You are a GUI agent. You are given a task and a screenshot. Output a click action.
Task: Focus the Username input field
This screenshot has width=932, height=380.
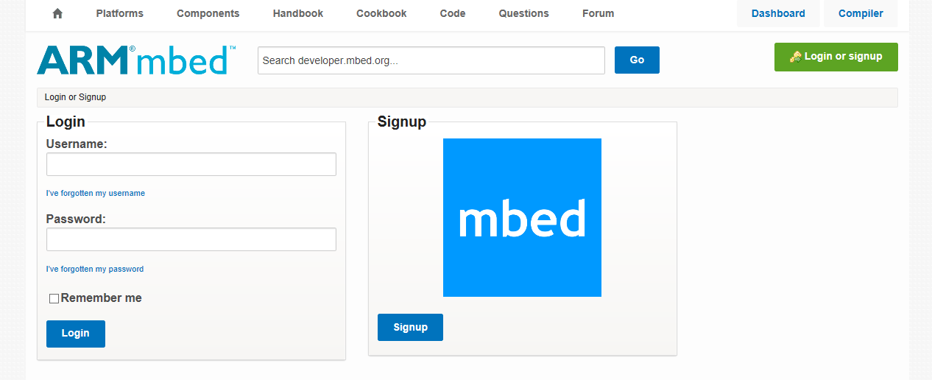click(x=191, y=164)
